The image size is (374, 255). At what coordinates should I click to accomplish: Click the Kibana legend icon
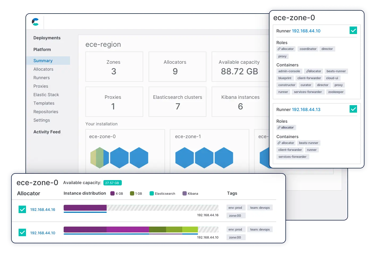tap(185, 193)
